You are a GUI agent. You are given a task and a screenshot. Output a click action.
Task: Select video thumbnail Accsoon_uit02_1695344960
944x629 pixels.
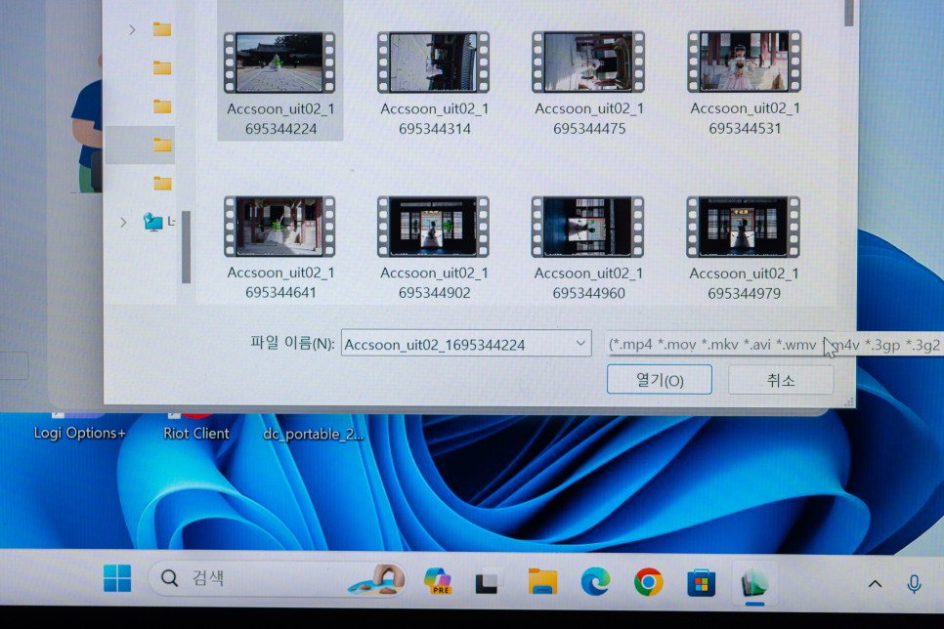588,227
